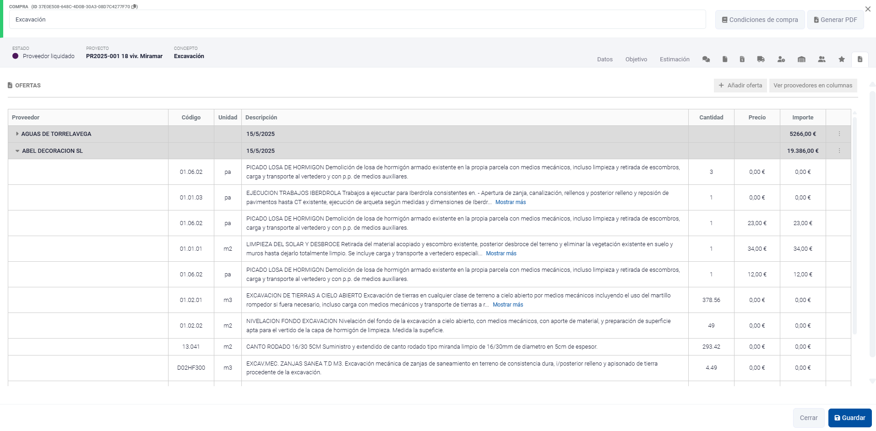The height and width of the screenshot is (431, 876).
Task: Expand the AGUAS DE TORRELAVEGA provider row
Action: point(17,134)
